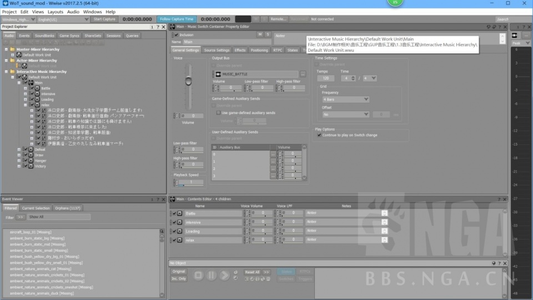
Task: Open help for the Contents Editor panel
Action: pos(499,199)
